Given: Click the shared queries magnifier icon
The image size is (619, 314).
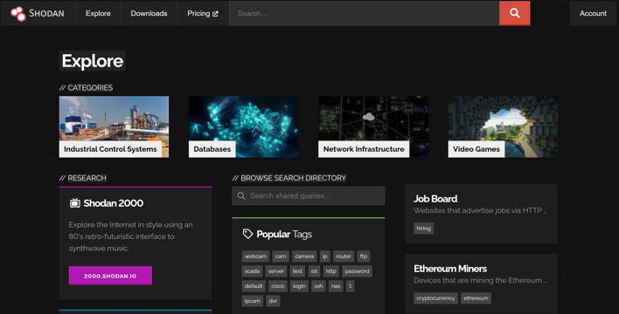Looking at the screenshot, I should (241, 195).
